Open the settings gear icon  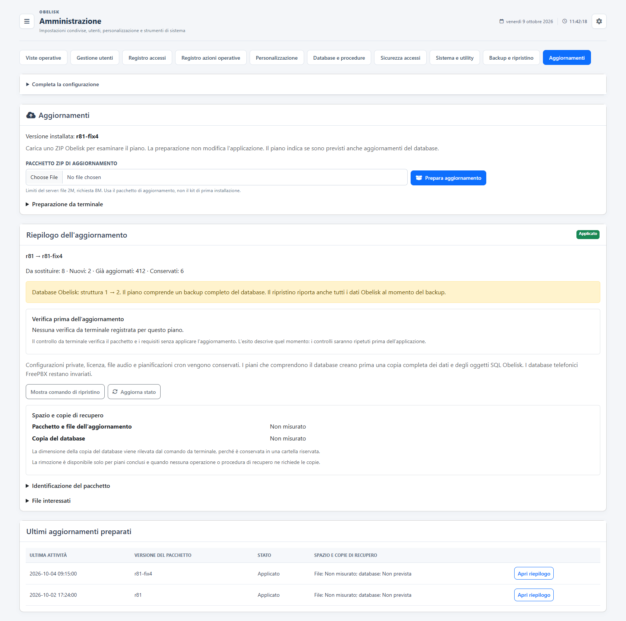pos(599,21)
